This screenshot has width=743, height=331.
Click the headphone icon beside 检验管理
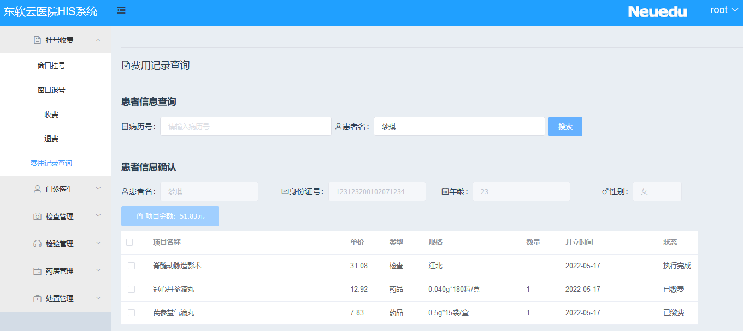point(37,244)
